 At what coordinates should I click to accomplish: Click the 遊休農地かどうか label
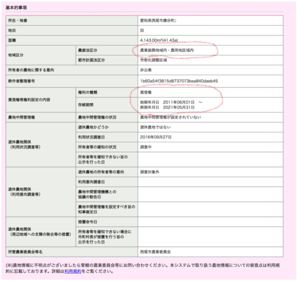93,127
